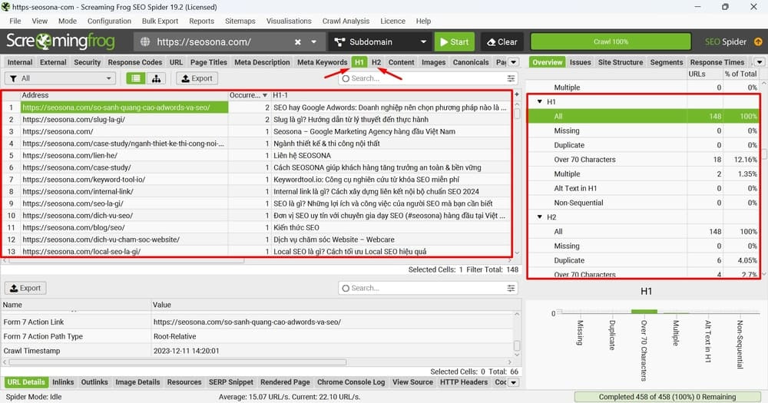This screenshot has height=403, width=768.
Task: Open upper search filter settings icon
Action: [511, 78]
